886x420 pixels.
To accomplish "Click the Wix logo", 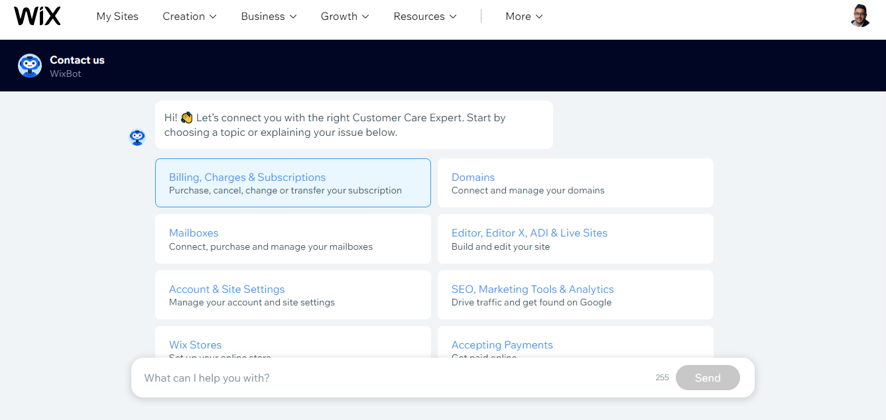I will tap(37, 17).
